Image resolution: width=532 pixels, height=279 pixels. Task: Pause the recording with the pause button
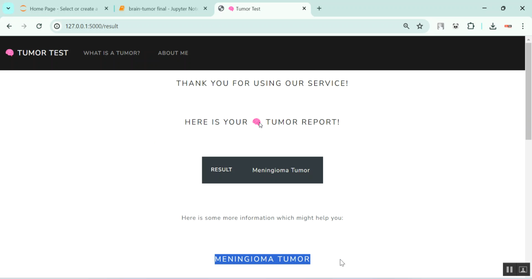coord(509,269)
